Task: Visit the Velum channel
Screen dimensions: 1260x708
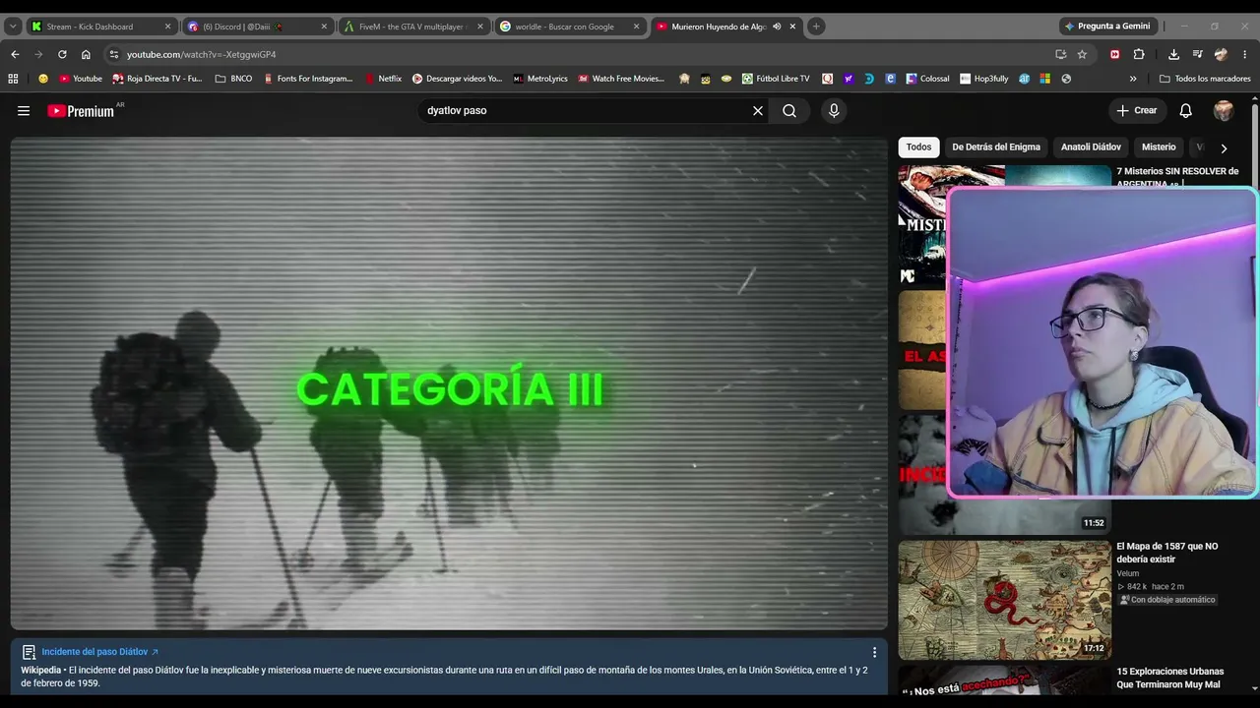Action: [1127, 573]
